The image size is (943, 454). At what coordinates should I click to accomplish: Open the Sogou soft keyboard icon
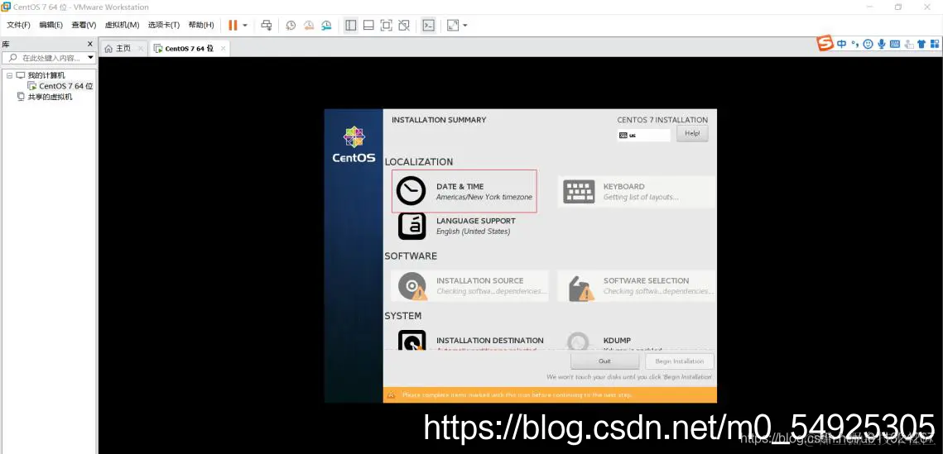coord(894,44)
